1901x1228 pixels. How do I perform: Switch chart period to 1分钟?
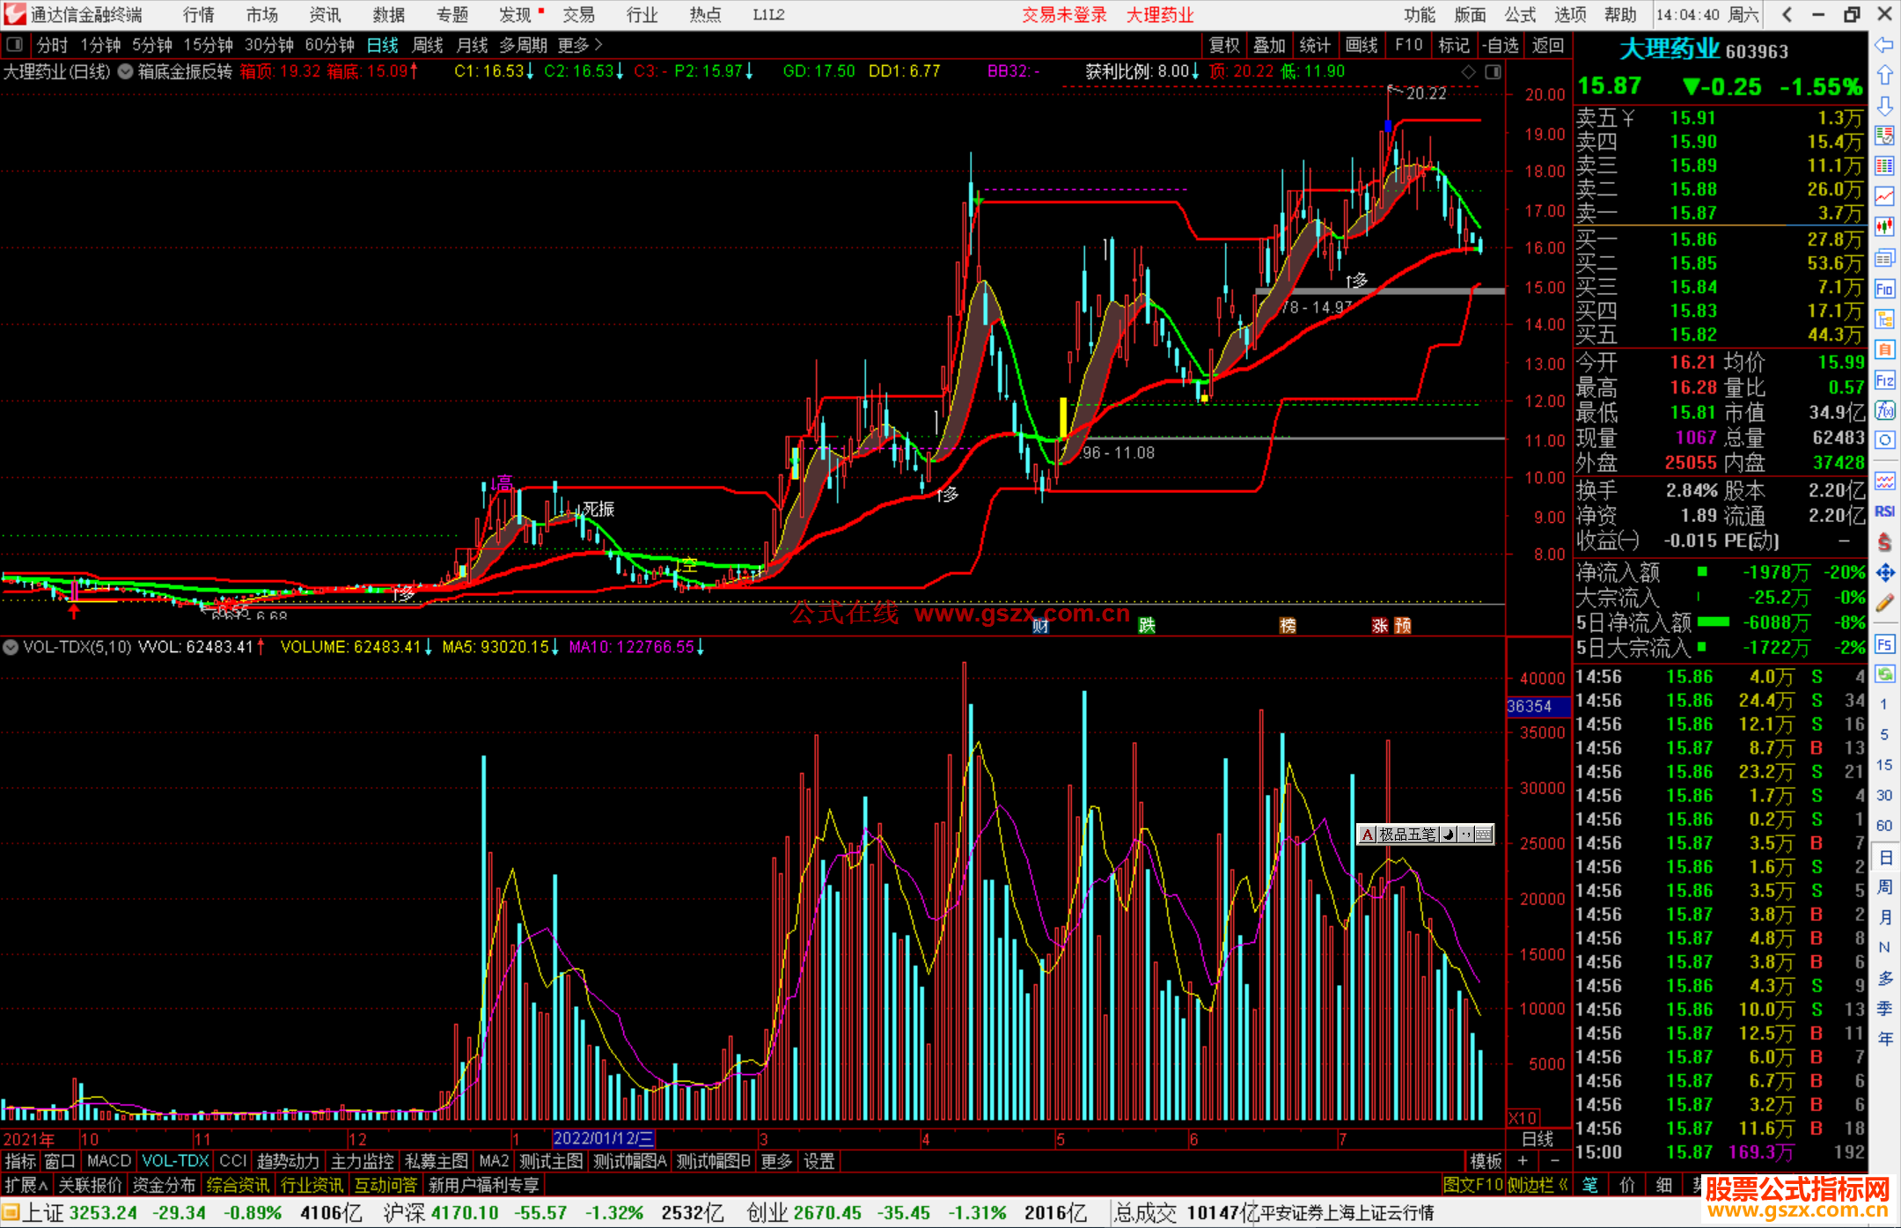[x=100, y=45]
